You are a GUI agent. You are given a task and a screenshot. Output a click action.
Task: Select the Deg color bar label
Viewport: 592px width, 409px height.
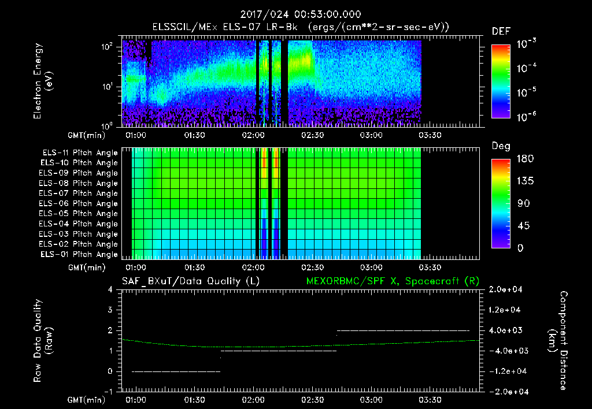click(501, 146)
